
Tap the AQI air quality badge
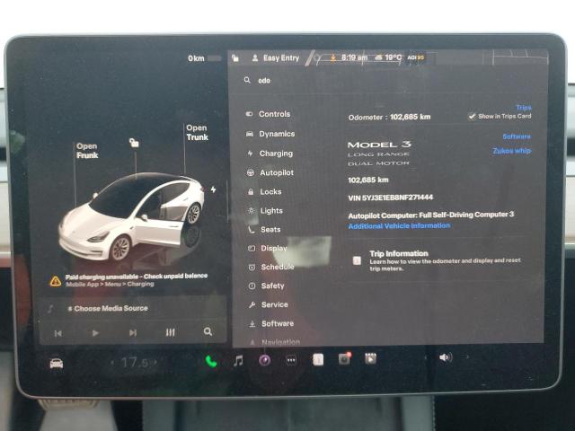coord(416,57)
